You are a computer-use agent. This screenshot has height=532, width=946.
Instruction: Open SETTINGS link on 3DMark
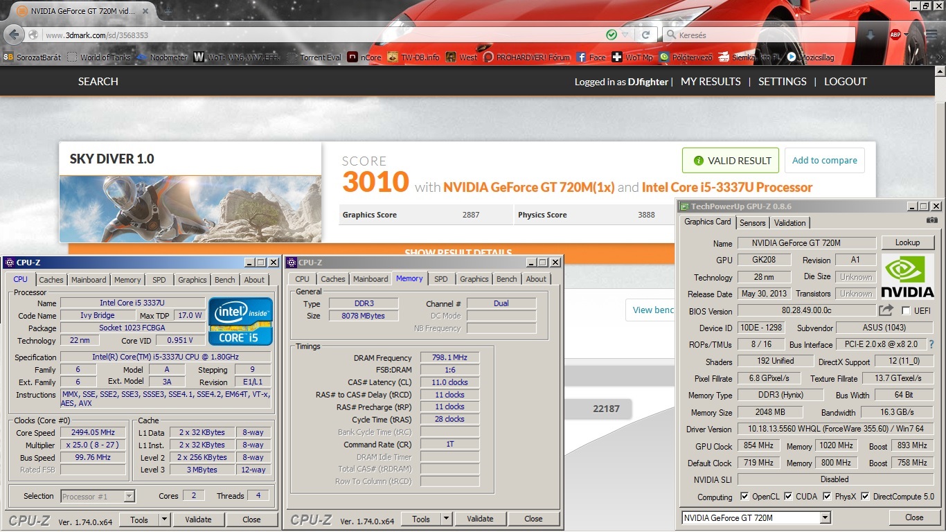pyautogui.click(x=782, y=82)
